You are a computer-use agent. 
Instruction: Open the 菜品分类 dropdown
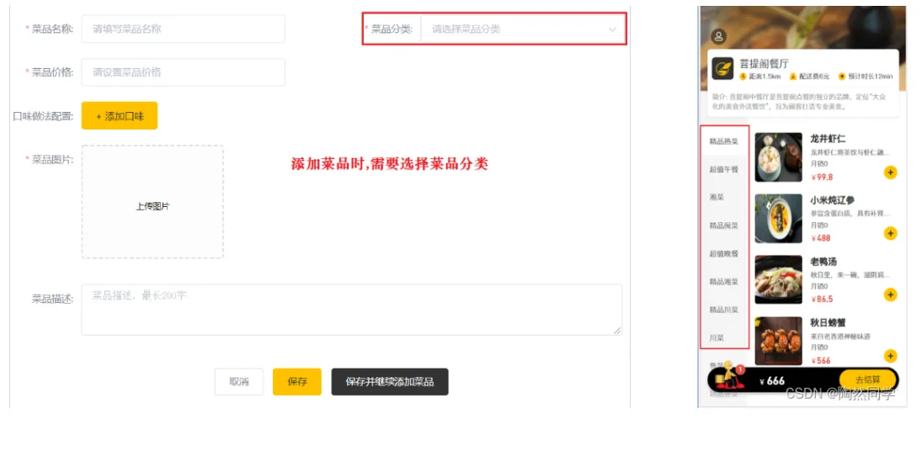pos(524,29)
